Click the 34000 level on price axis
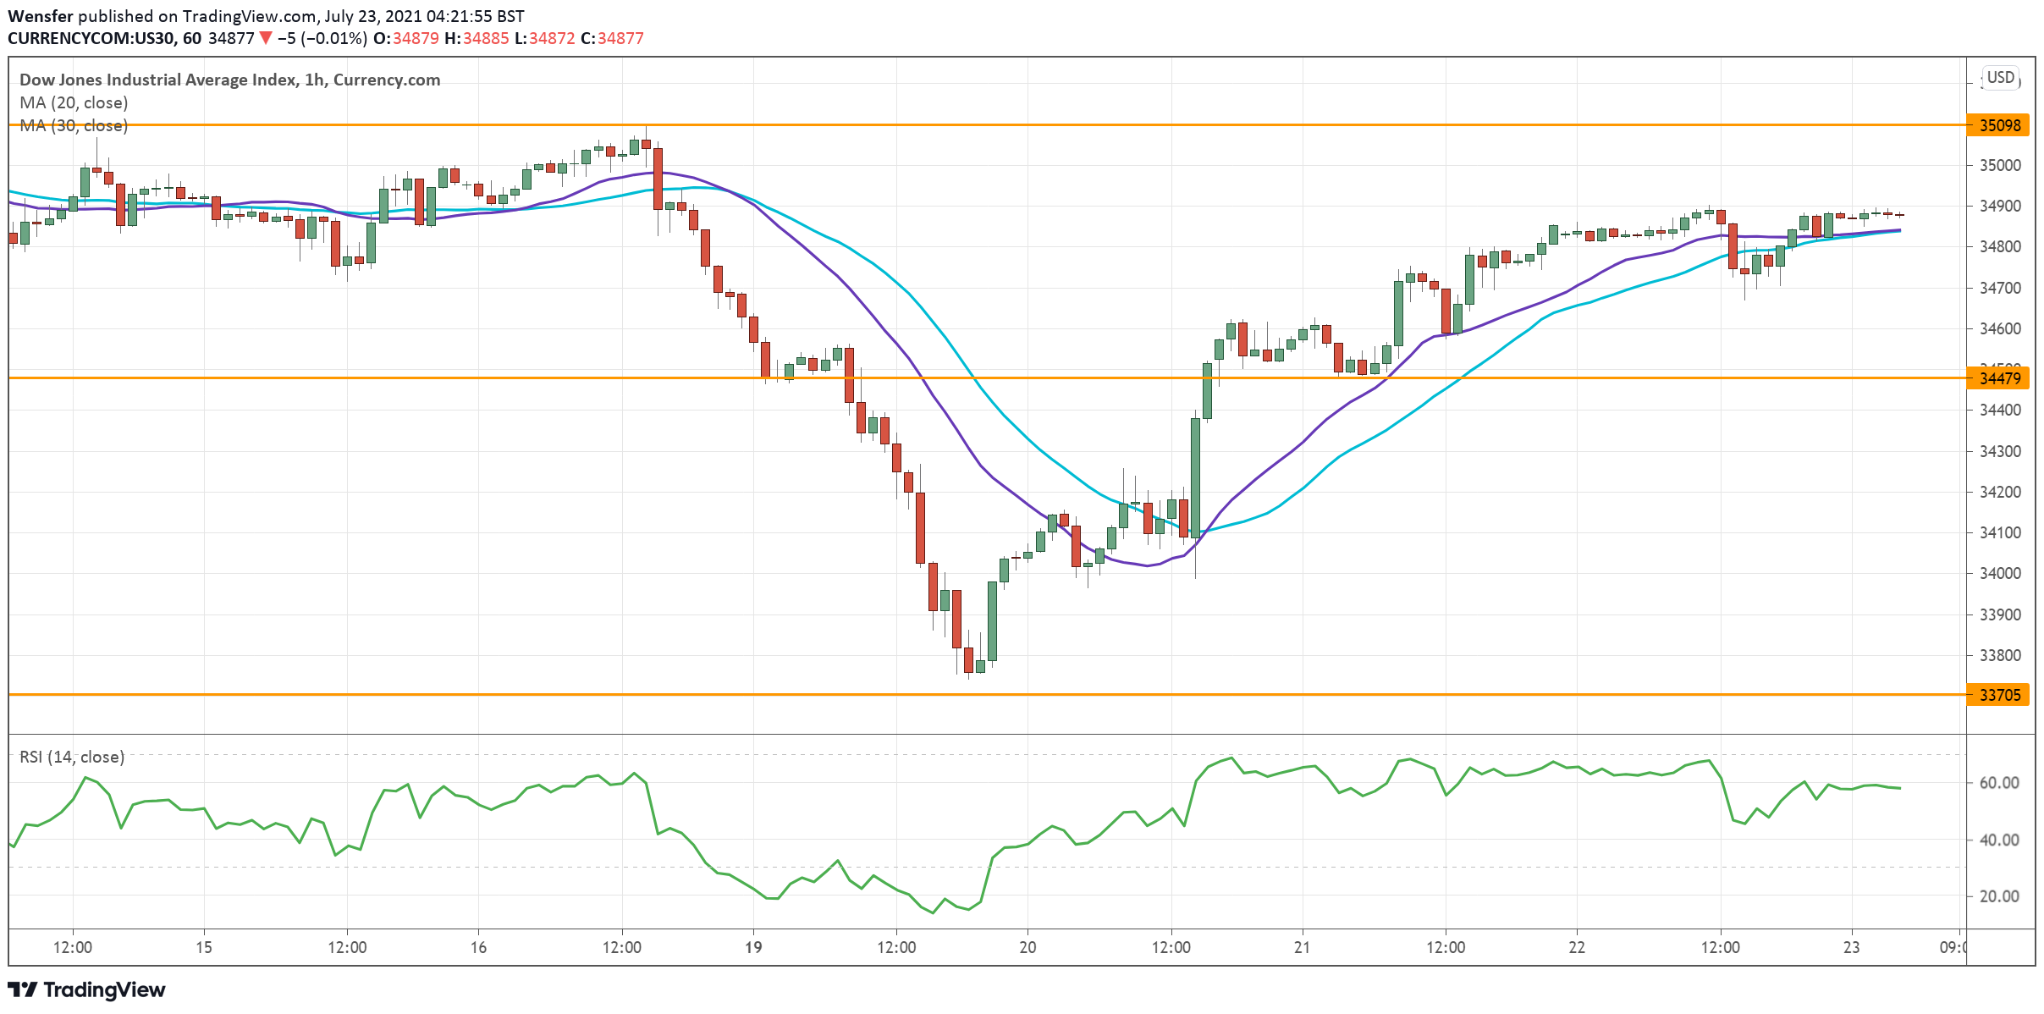 point(1999,574)
